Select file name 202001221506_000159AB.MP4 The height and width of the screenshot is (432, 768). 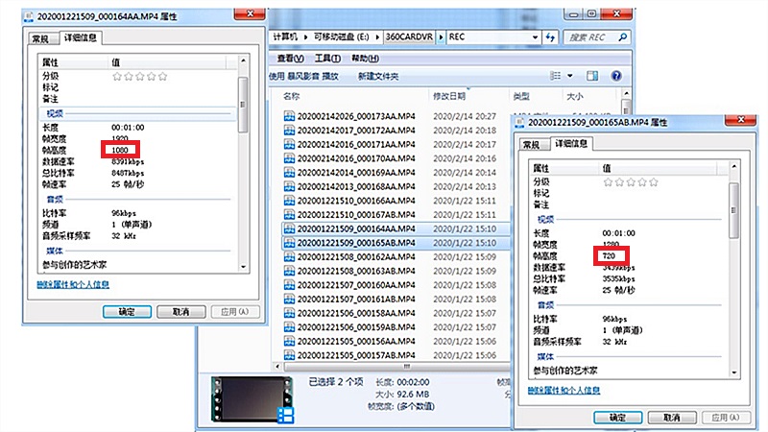tap(356, 327)
